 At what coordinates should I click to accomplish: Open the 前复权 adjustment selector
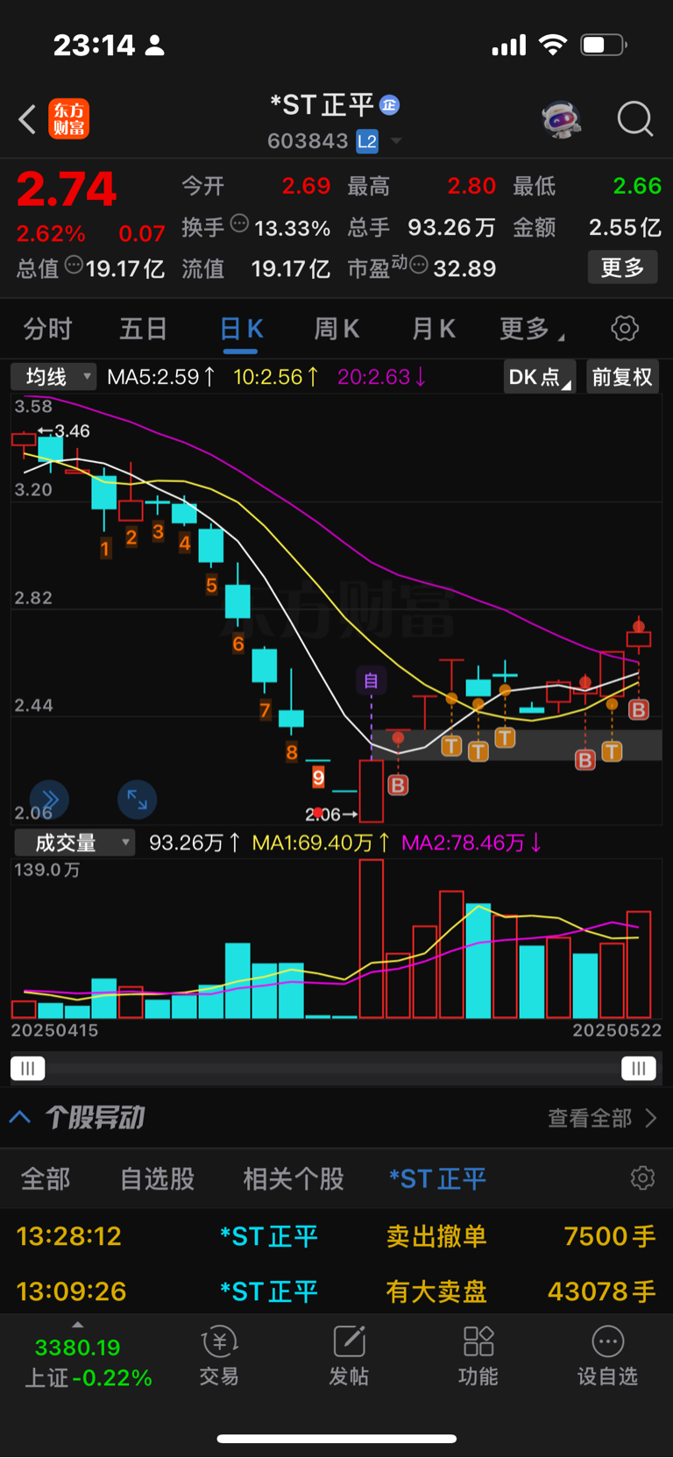[622, 377]
